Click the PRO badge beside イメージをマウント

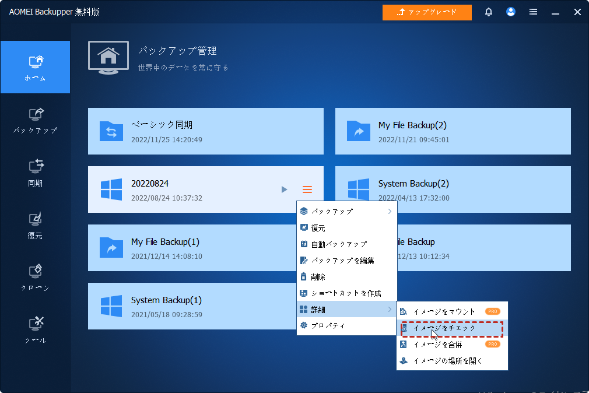(492, 311)
